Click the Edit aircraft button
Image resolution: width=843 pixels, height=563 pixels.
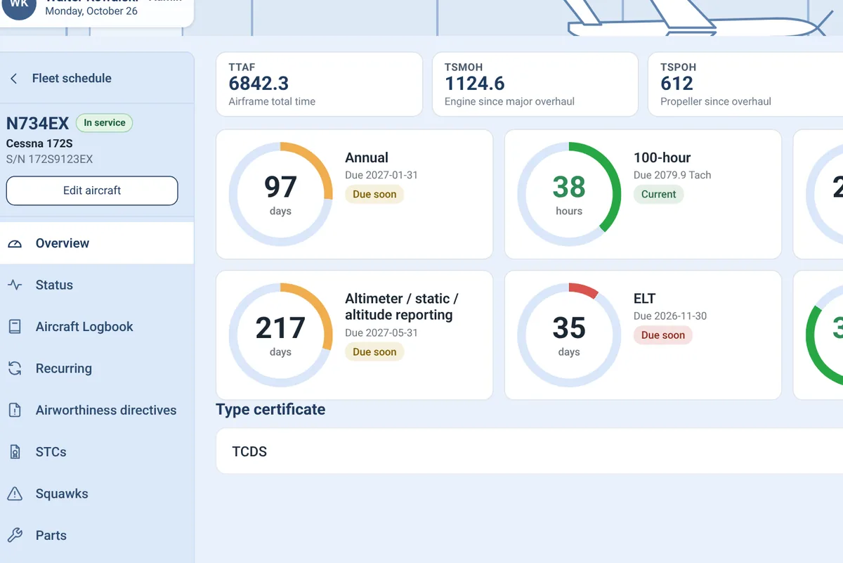tap(92, 190)
